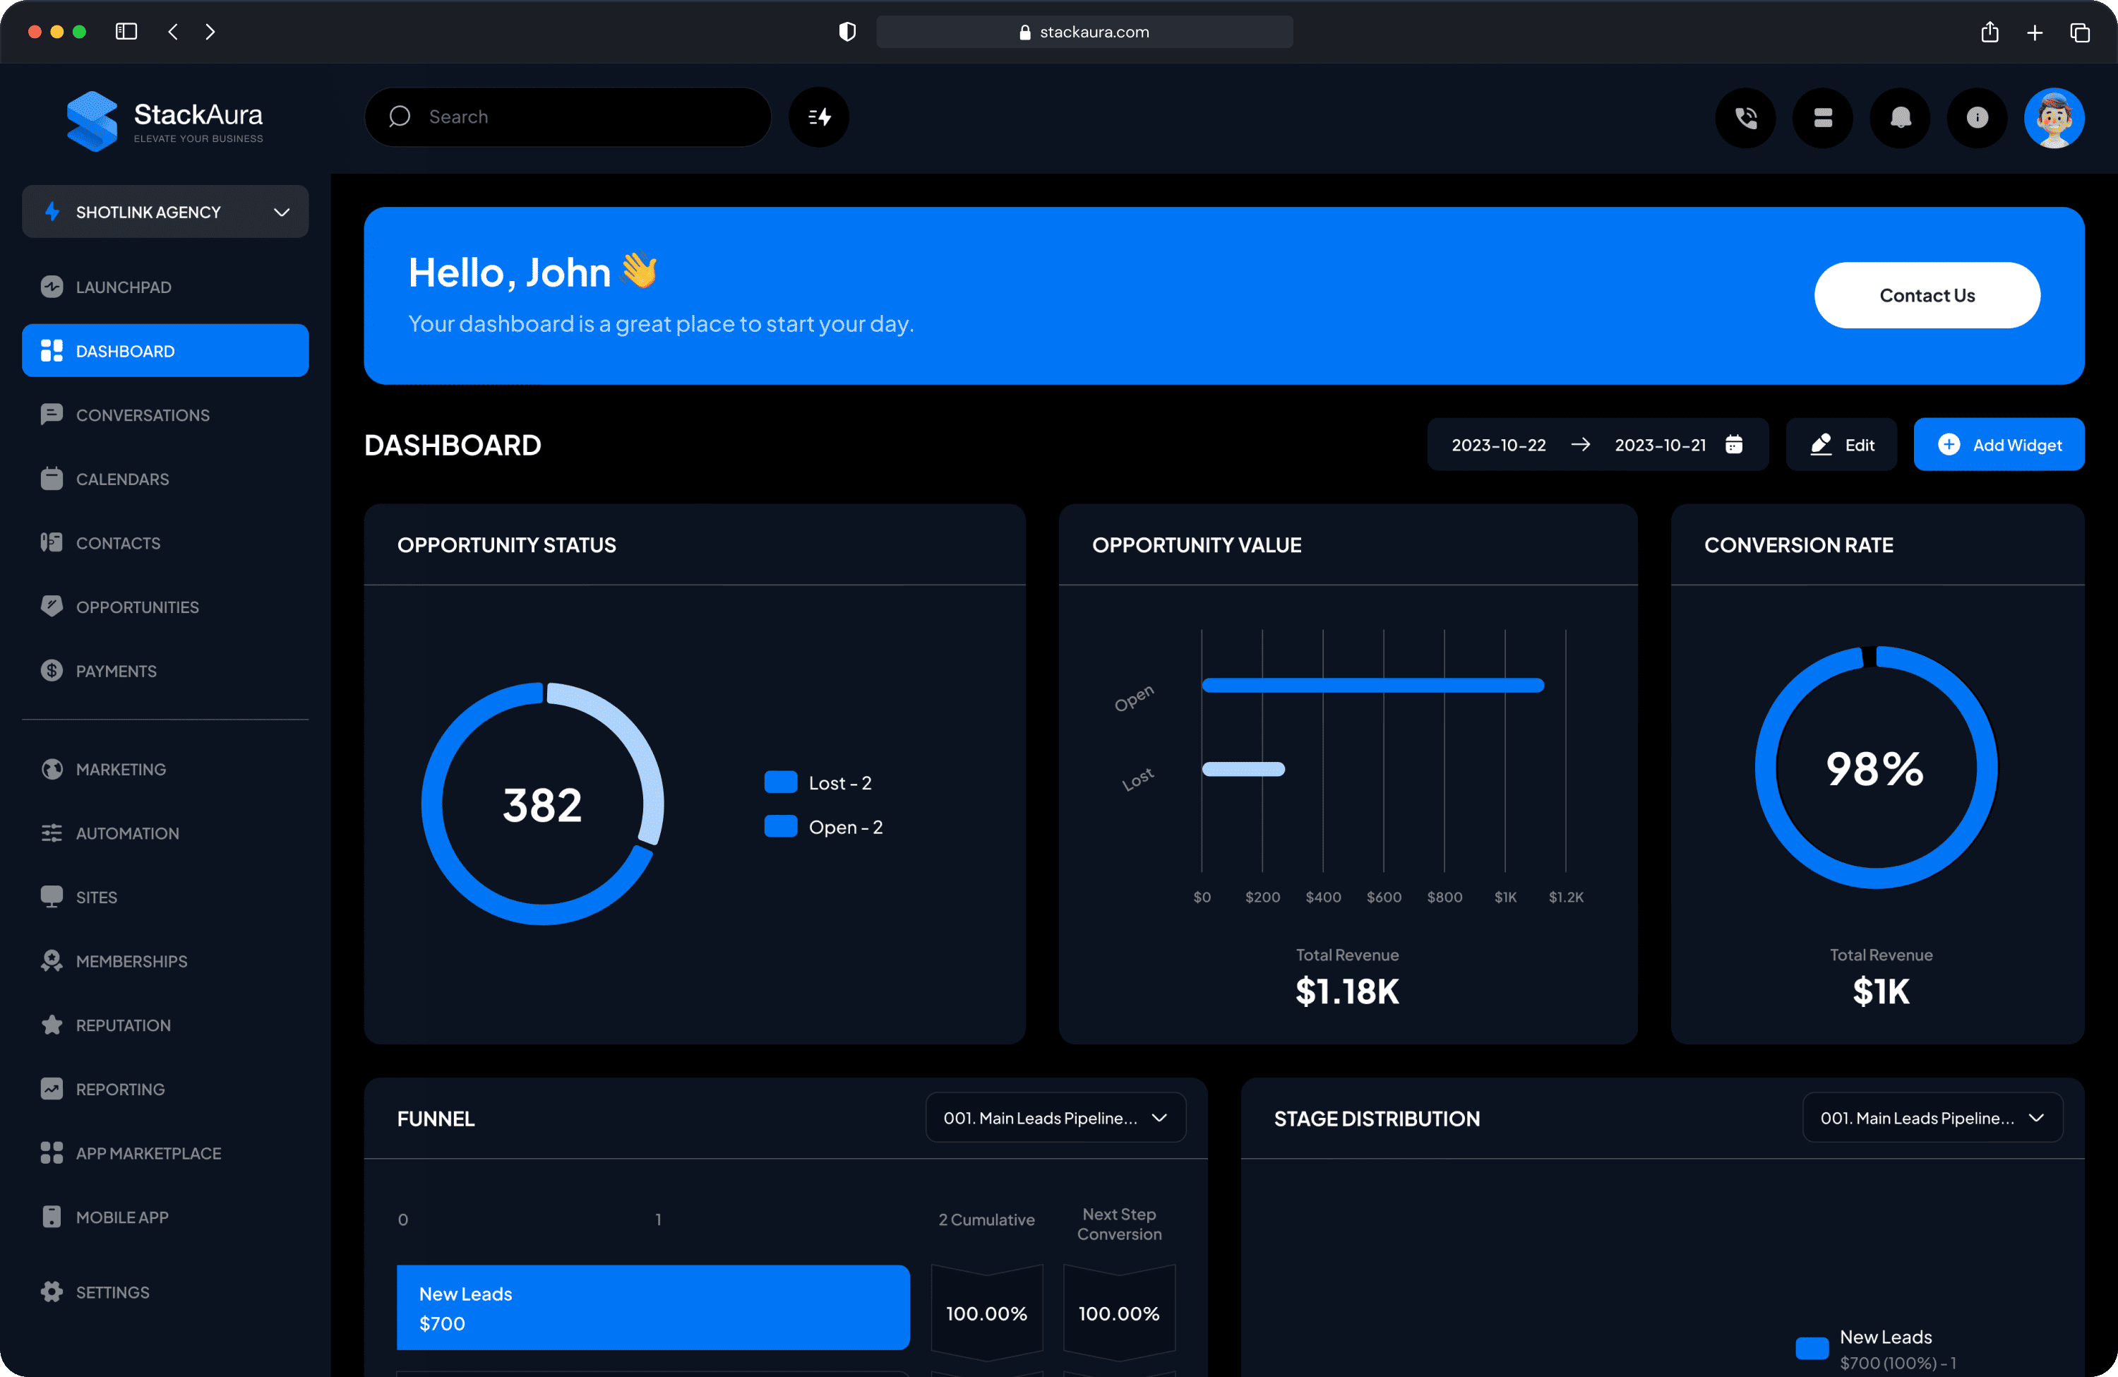Select the New Leads blue color swatch
Image resolution: width=2118 pixels, height=1377 pixels.
[x=1812, y=1347]
